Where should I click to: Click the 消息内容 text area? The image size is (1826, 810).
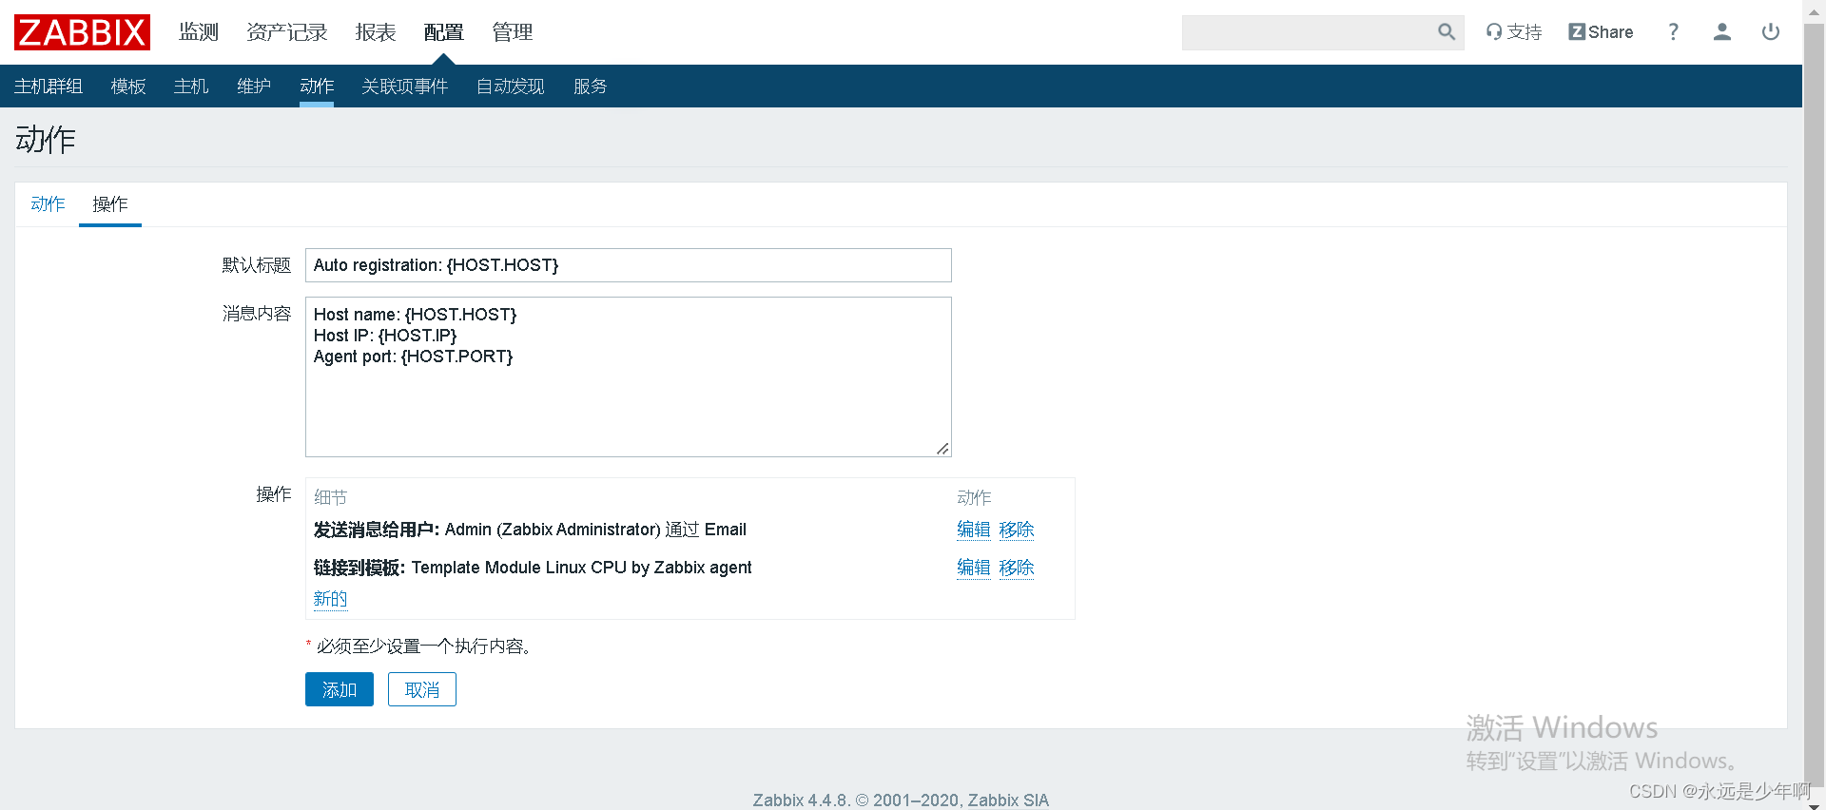click(628, 376)
